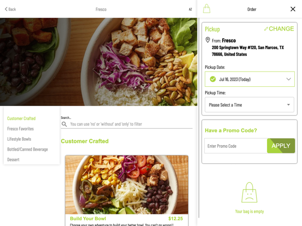302x226 pixels.
Task: Select the Customer Crafted category
Action: pos(21,118)
